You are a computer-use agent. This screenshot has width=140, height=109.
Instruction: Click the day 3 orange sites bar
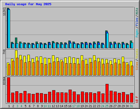17,66
